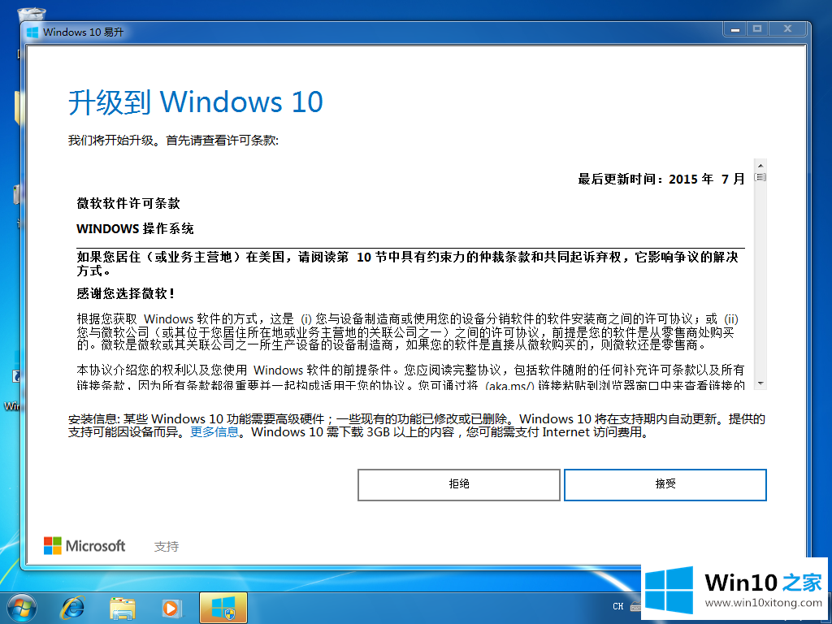Open the Recycle Bin on the desktop
Screen dimensions: 832x624
click(x=32, y=16)
